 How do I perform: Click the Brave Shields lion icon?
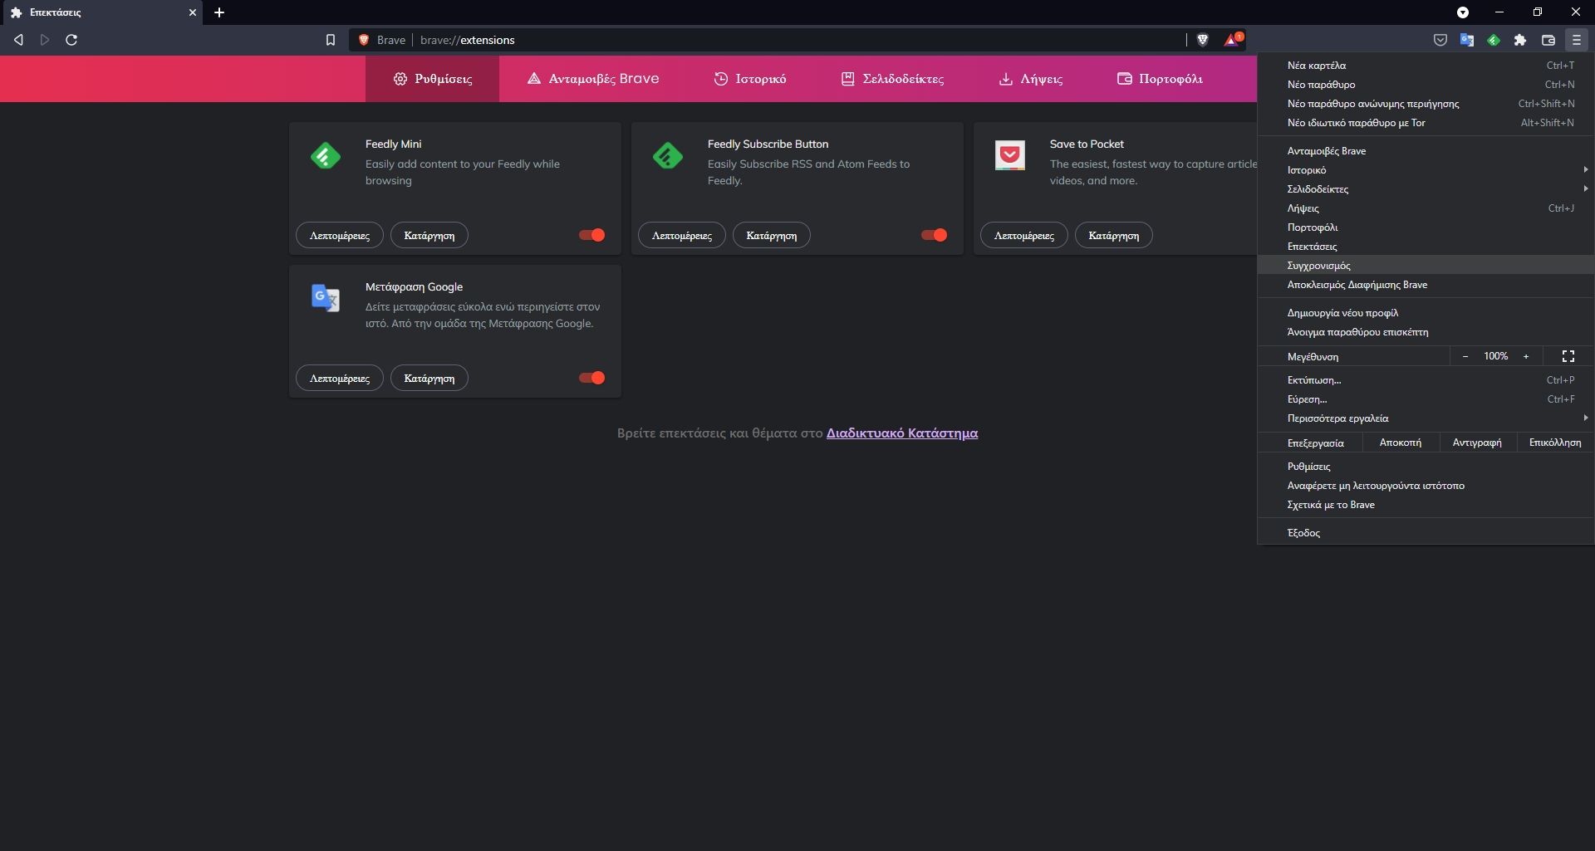tap(1202, 40)
